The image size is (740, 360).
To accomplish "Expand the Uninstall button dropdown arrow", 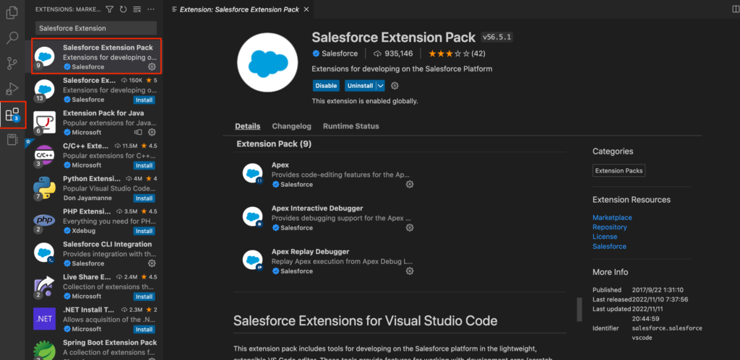I will click(x=380, y=85).
